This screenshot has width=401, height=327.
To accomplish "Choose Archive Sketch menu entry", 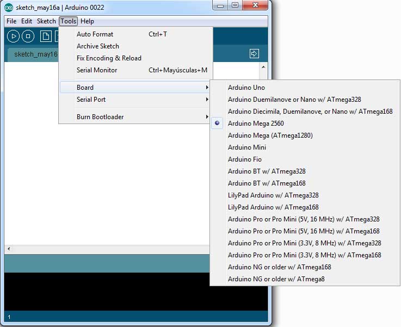I will (x=136, y=46).
